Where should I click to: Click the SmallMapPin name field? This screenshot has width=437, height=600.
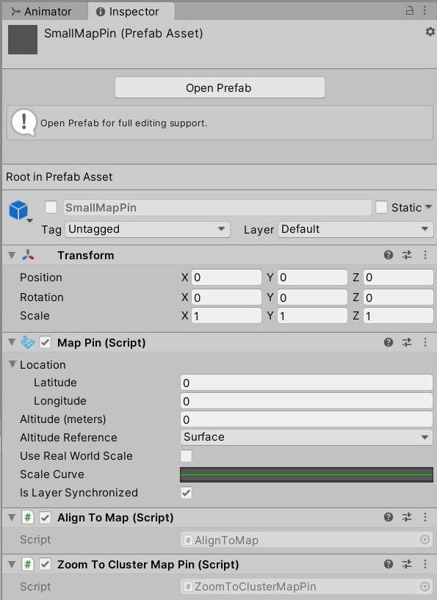coord(217,207)
